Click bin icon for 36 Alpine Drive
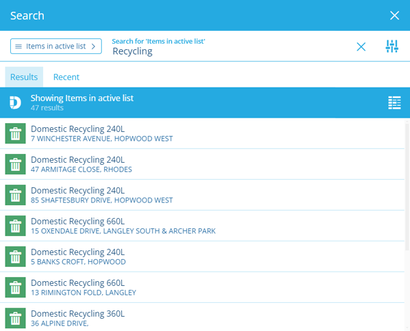Viewport: 410px width, 331px height. (x=16, y=318)
